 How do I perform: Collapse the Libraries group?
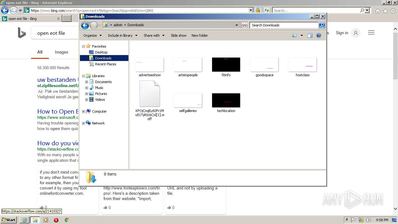click(83, 76)
